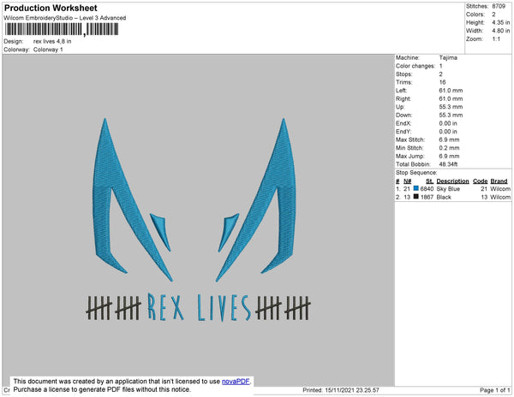Click the Machine value Tajima
This screenshot has width=514, height=397.
pyautogui.click(x=448, y=57)
